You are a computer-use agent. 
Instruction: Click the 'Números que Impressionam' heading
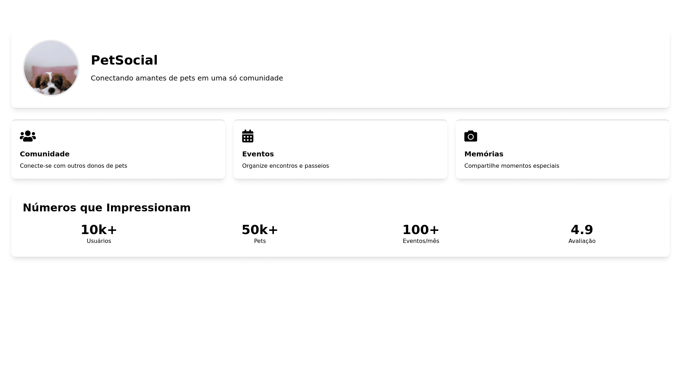pos(107,207)
